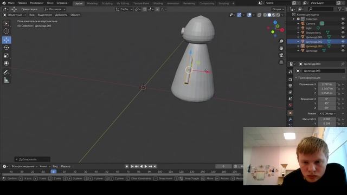
Task: Toggle viewport gizmo display
Action: (x=239, y=15)
